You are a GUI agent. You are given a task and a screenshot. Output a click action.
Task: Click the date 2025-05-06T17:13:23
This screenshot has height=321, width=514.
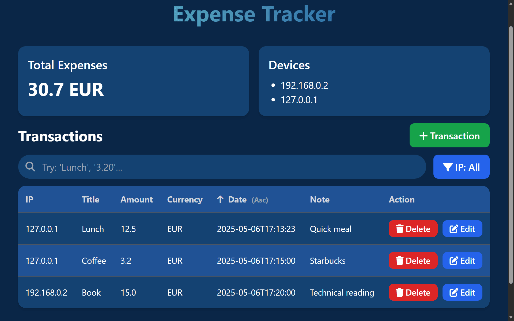[256, 229]
